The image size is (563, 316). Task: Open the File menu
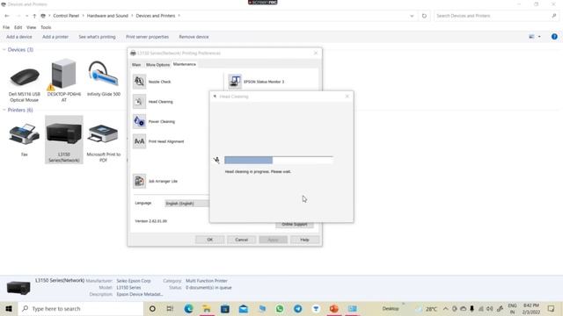point(6,27)
